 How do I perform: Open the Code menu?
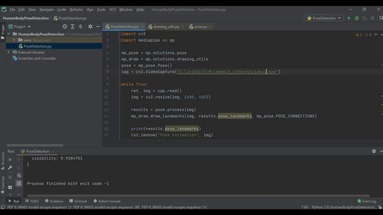tap(62, 10)
